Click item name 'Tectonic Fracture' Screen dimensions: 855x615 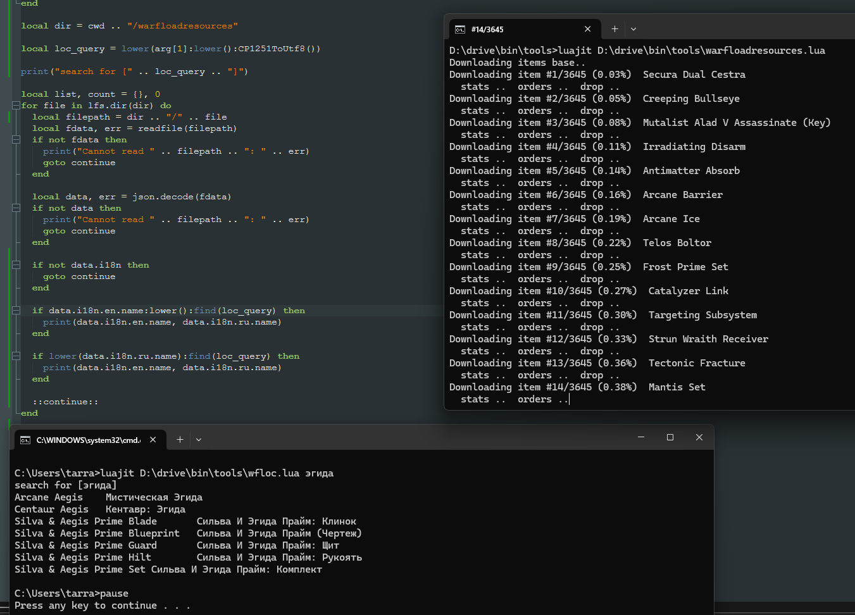(697, 363)
